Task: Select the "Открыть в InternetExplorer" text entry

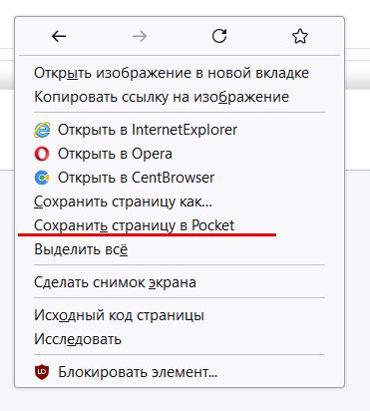Action: click(x=148, y=130)
